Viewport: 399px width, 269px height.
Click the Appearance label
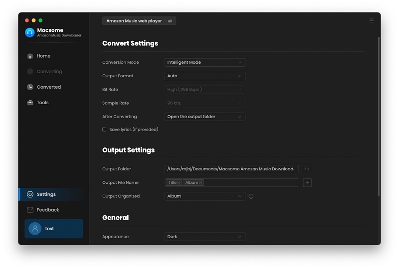pyautogui.click(x=115, y=237)
